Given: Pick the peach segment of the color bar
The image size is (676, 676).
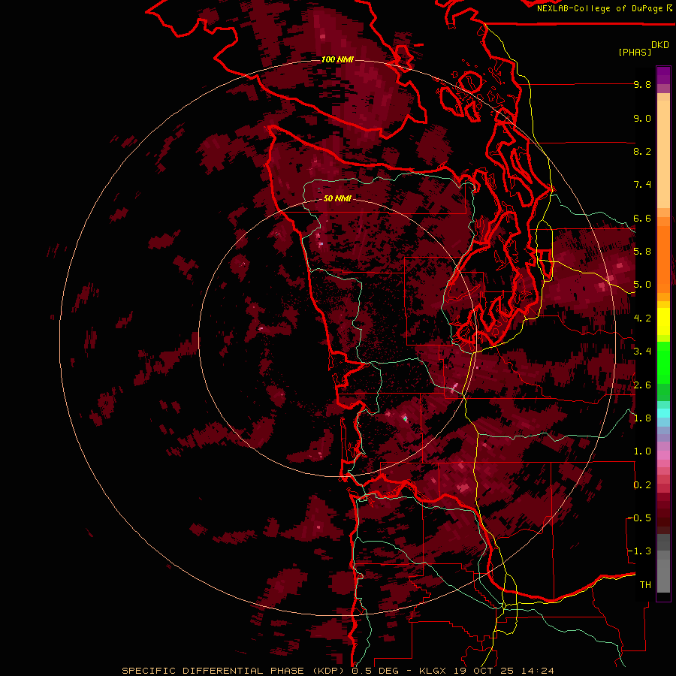Looking at the screenshot, I should [663, 153].
